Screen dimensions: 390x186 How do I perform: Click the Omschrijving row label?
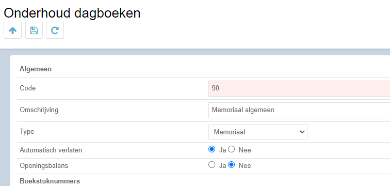[x=39, y=110]
